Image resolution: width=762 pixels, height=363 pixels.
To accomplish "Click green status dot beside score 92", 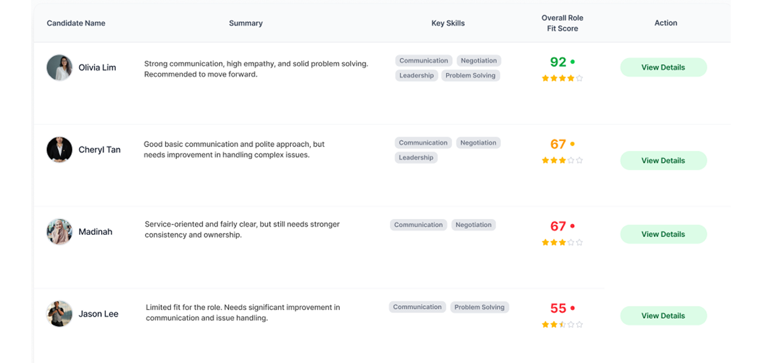I will pyautogui.click(x=573, y=62).
